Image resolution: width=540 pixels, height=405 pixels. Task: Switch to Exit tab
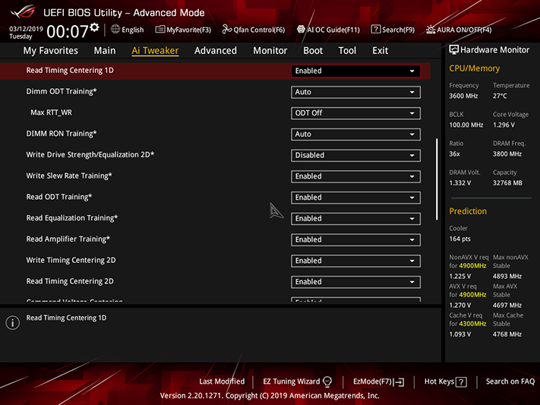coord(381,51)
